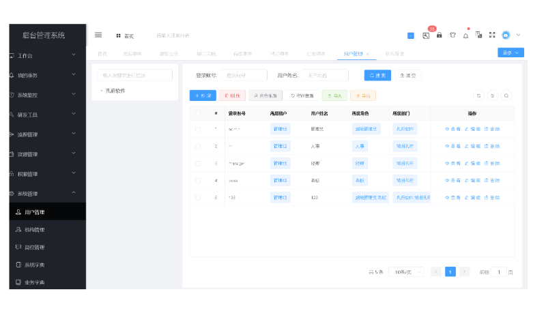Open the message icon with red 38 badge

(426, 35)
